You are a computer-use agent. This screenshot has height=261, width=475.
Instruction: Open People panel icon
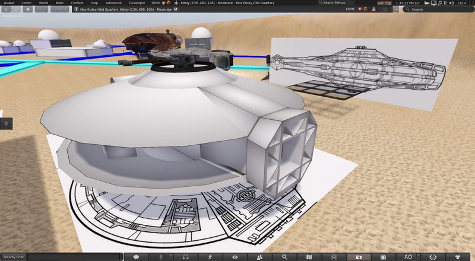click(259, 257)
